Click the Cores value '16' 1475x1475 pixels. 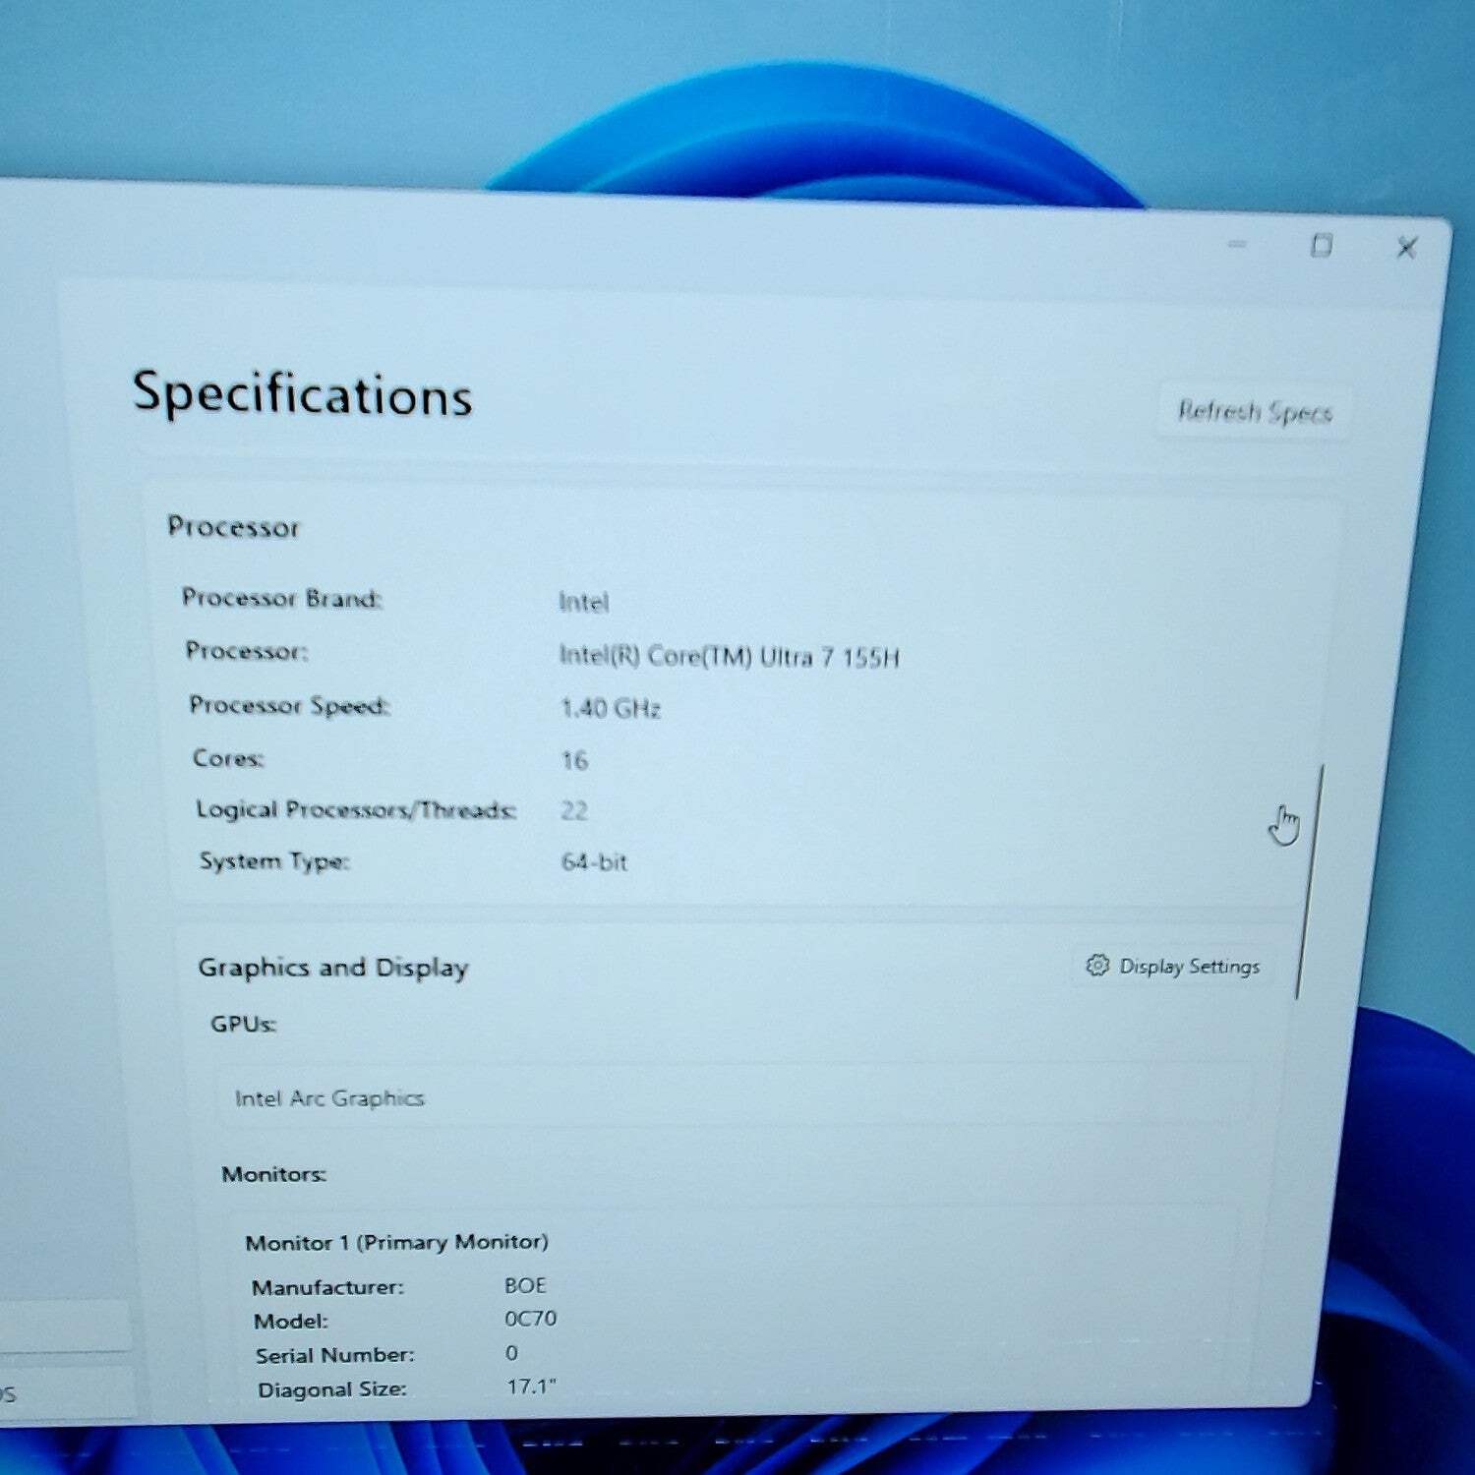[574, 760]
